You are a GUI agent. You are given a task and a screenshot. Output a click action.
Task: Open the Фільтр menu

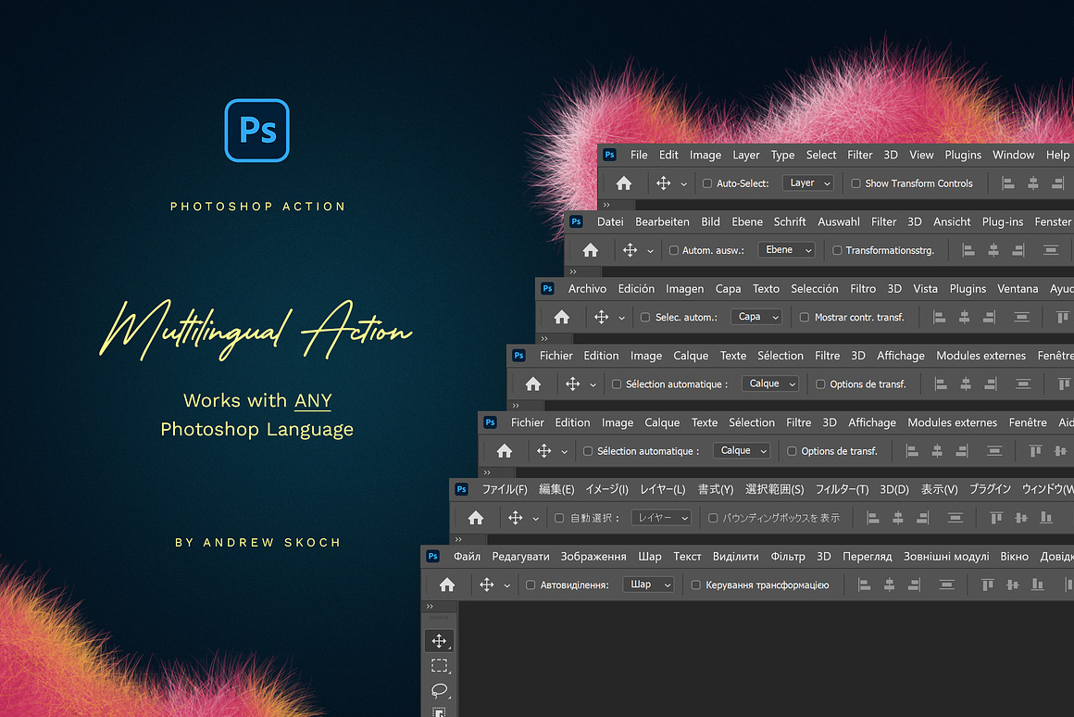787,556
